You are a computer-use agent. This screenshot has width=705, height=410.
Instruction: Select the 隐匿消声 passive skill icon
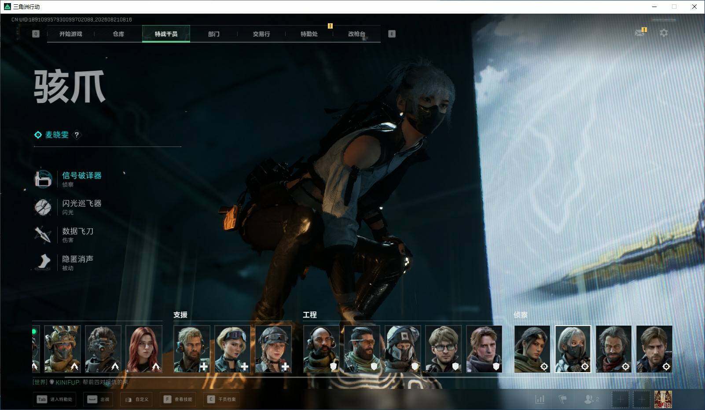tap(43, 262)
